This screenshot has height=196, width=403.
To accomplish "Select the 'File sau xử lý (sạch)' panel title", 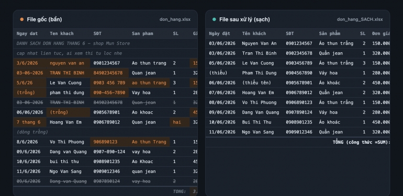I will tap(244, 19).
